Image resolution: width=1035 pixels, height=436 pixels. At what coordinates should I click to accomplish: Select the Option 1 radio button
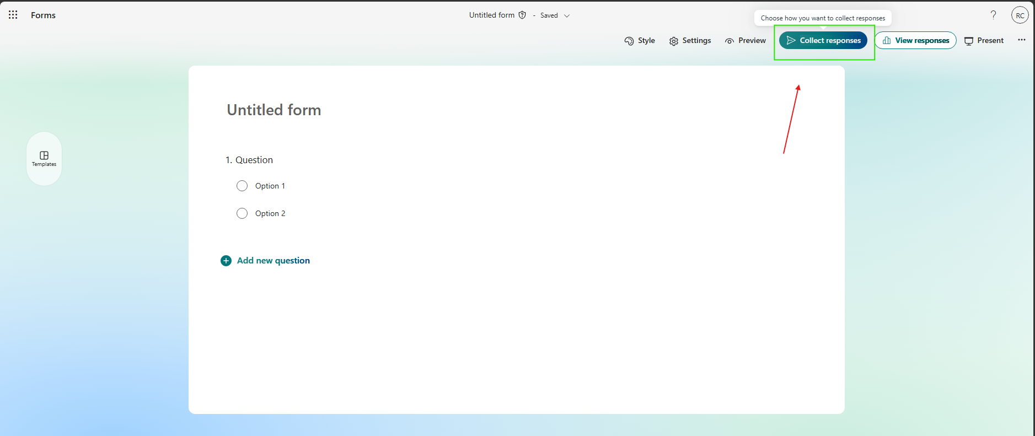[x=242, y=186]
